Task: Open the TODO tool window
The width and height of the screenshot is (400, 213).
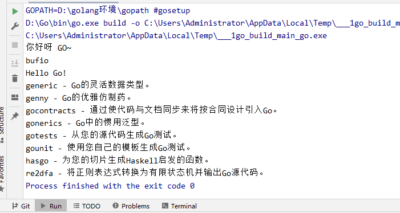Action: pyautogui.click(x=87, y=206)
